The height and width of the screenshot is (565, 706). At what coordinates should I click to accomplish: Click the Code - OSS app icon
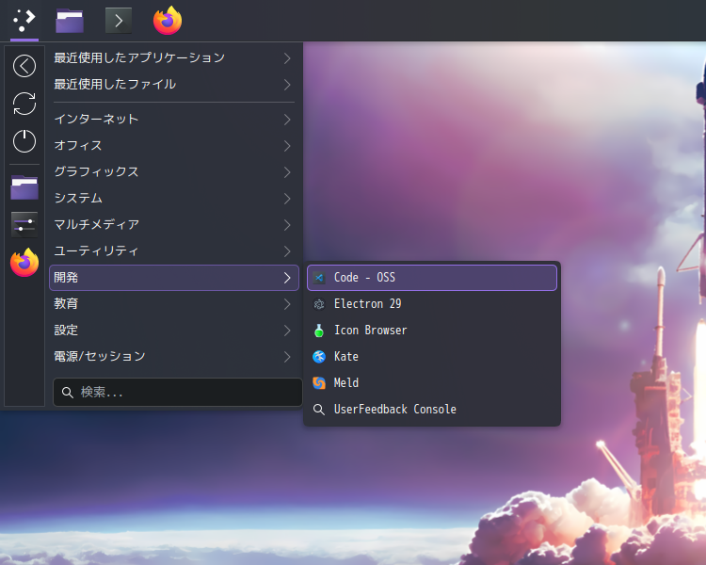[x=319, y=278]
